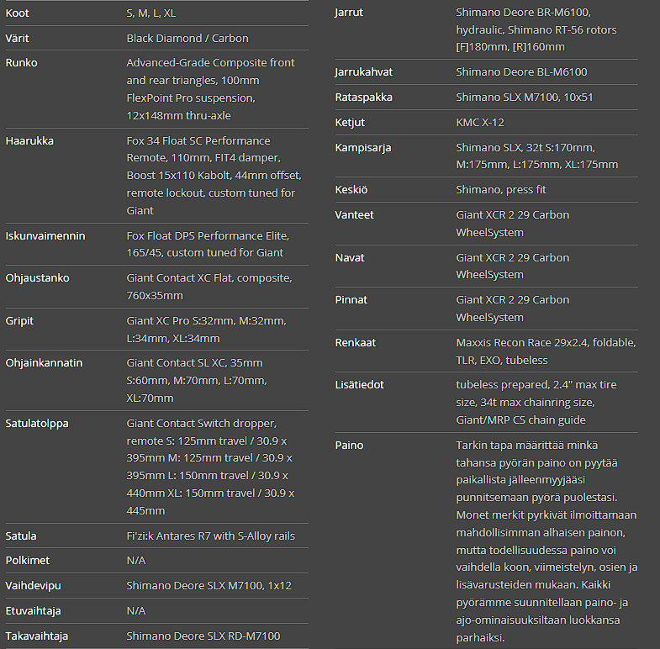Click the Ohjaustanko row label
660x649 pixels.
(37, 278)
